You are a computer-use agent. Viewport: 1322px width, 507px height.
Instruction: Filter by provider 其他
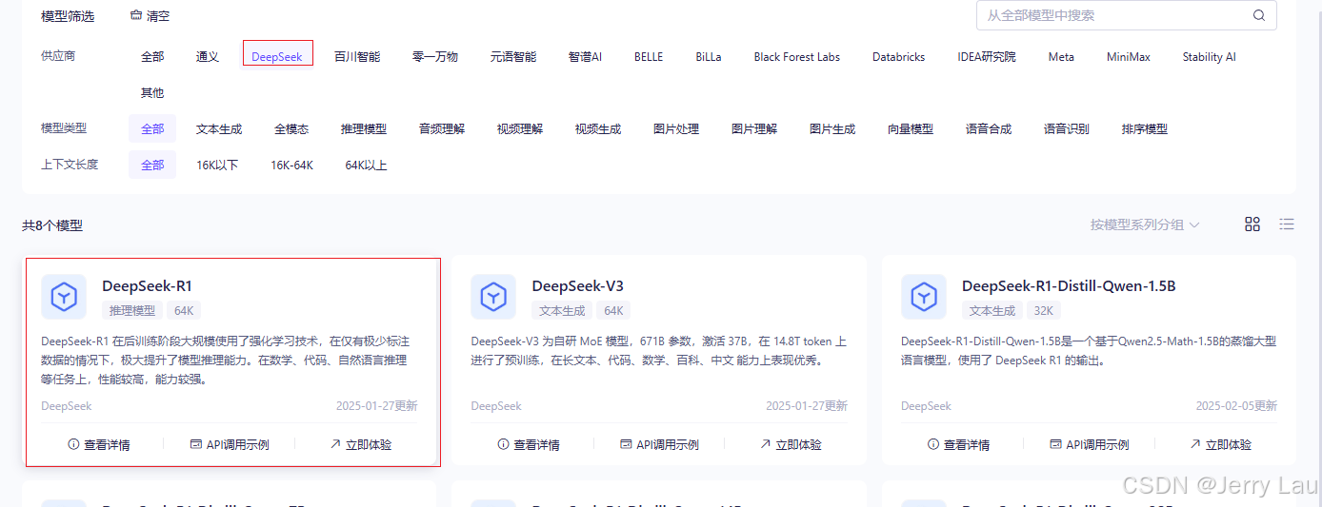(152, 92)
